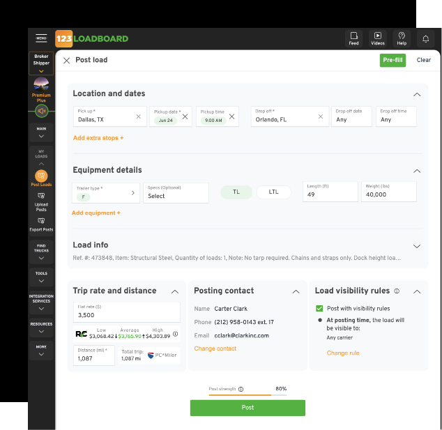Expand the MORE sidebar section
This screenshot has width=442, height=430.
(x=41, y=351)
